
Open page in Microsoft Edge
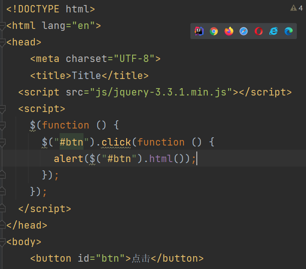(289, 31)
